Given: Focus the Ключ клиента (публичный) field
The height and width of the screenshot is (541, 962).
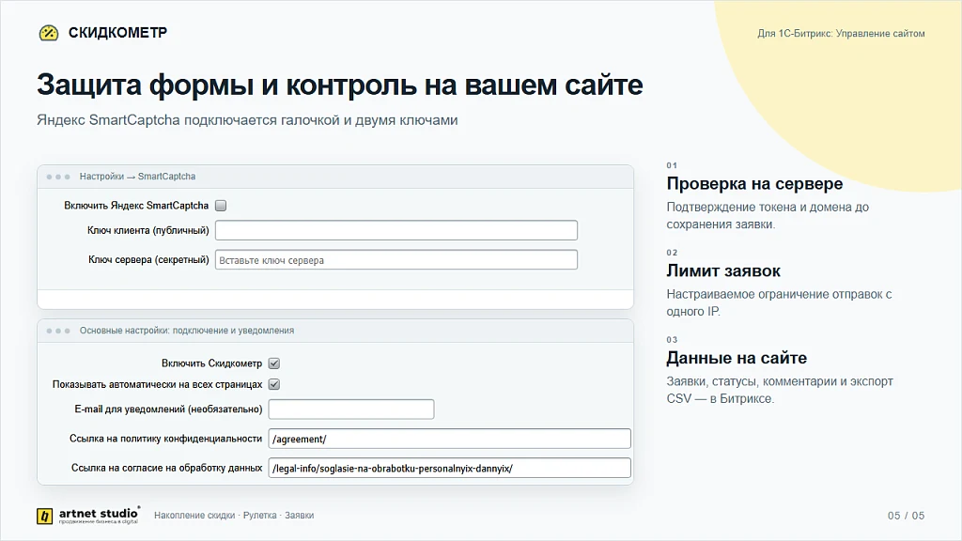Looking at the screenshot, I should [396, 230].
